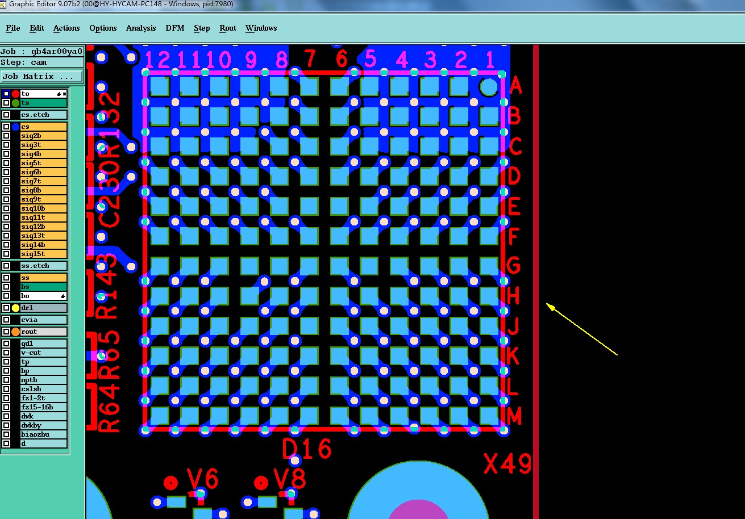The height and width of the screenshot is (519, 745).
Task: Select layer 'sig13t' in the layer list
Action: coord(44,236)
